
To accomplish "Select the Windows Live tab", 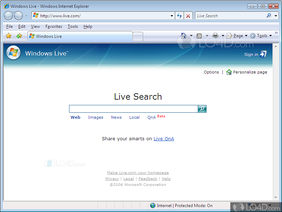I will (80, 36).
